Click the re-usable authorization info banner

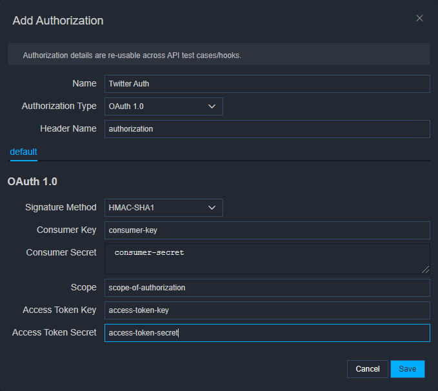pyautogui.click(x=219, y=54)
